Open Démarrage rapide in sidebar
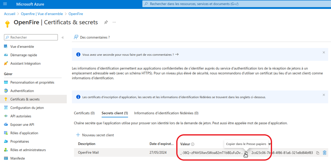This screenshot has height=164, width=331. 24,55
